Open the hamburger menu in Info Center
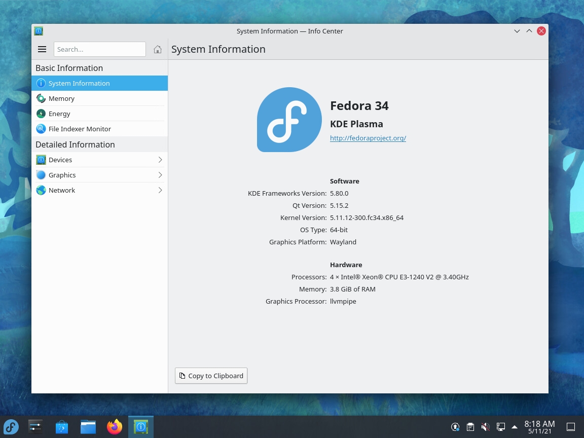This screenshot has width=584, height=438. (42, 49)
